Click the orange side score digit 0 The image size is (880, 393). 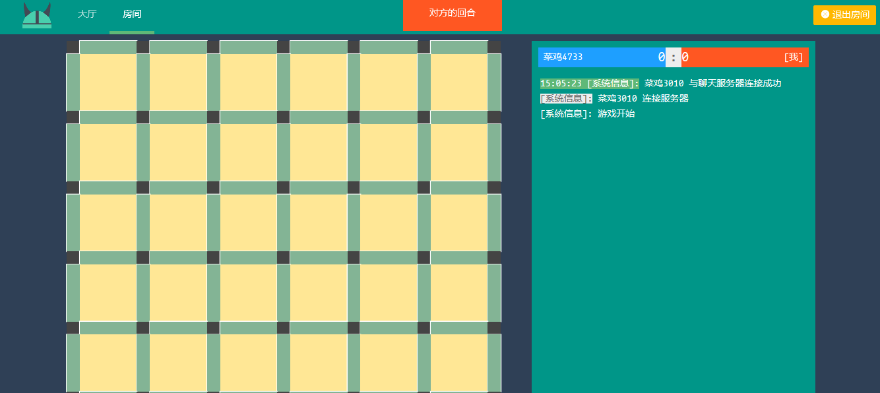(685, 57)
